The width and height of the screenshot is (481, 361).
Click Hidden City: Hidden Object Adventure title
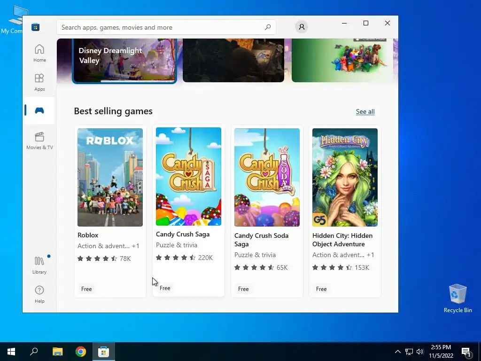pyautogui.click(x=342, y=240)
